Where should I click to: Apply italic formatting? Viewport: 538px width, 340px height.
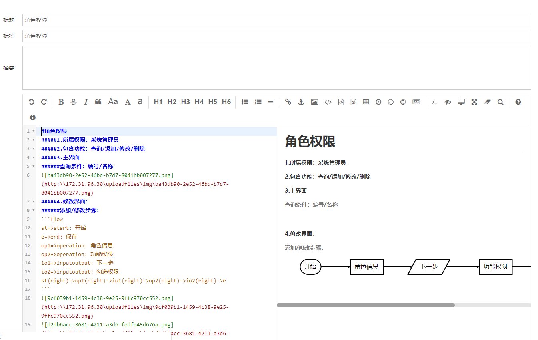tap(86, 102)
